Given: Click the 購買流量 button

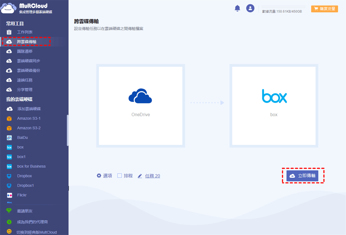Looking at the screenshot, I should tap(324, 9).
